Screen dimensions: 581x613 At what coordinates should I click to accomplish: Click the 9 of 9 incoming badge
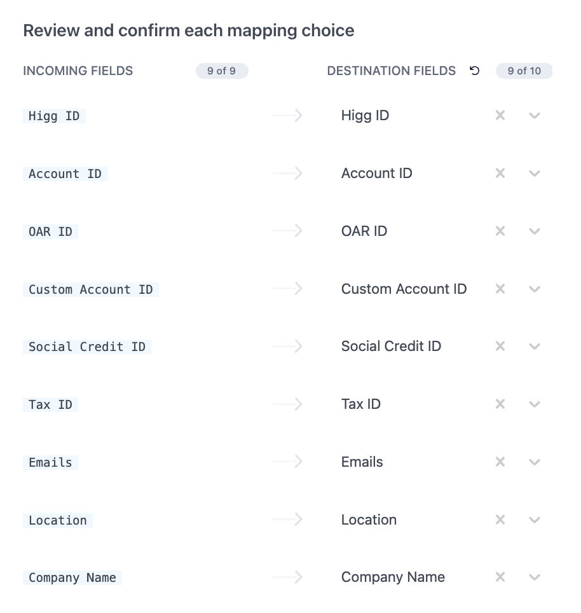222,71
